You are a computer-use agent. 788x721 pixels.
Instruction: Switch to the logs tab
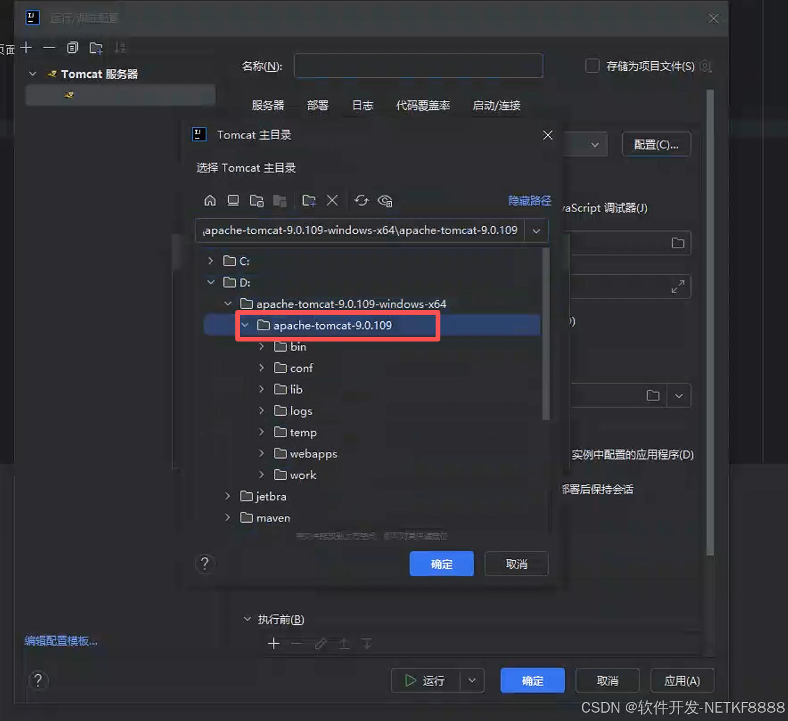(363, 105)
